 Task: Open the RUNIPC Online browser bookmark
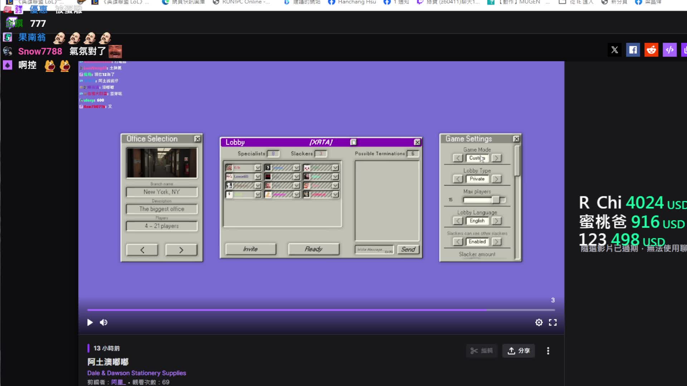point(242,2)
